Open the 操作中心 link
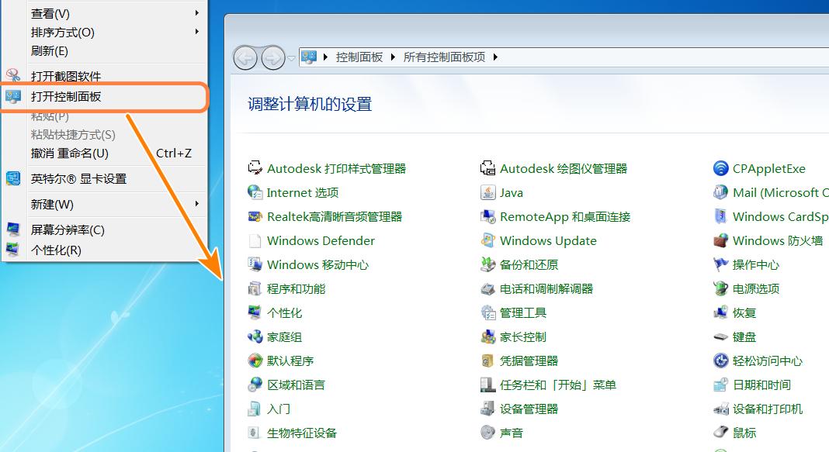This screenshot has height=452, width=829. (x=756, y=264)
